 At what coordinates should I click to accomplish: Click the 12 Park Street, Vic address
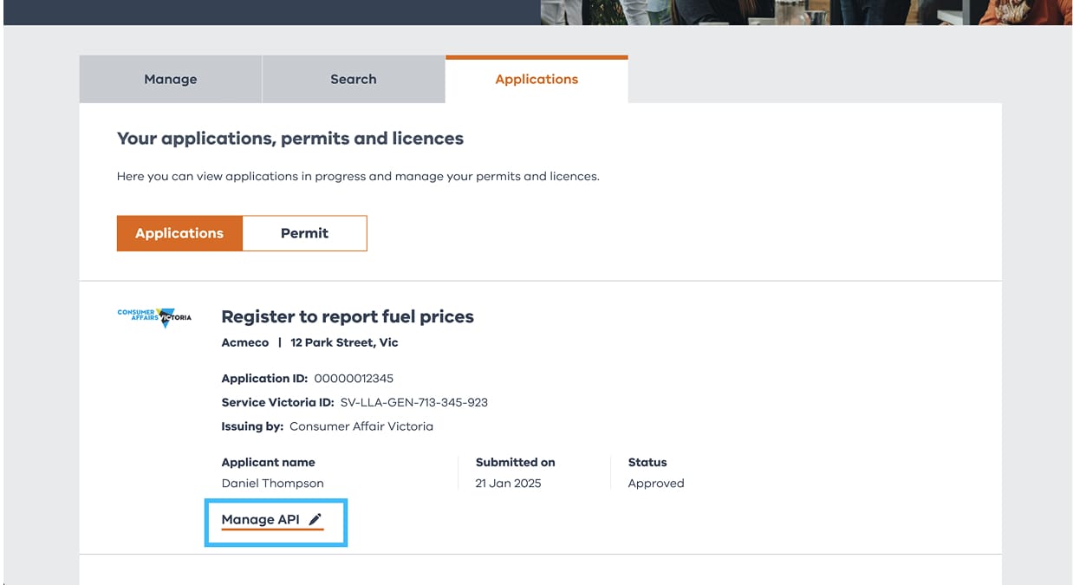pyautogui.click(x=344, y=342)
